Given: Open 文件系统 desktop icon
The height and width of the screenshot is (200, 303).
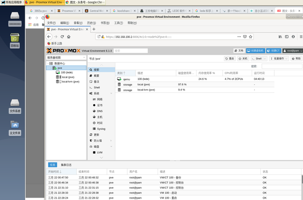Looking at the screenshot, I should [x=15, y=106].
